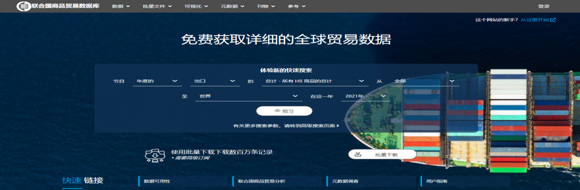Expand the 全部 reporter dropdown

424,81
